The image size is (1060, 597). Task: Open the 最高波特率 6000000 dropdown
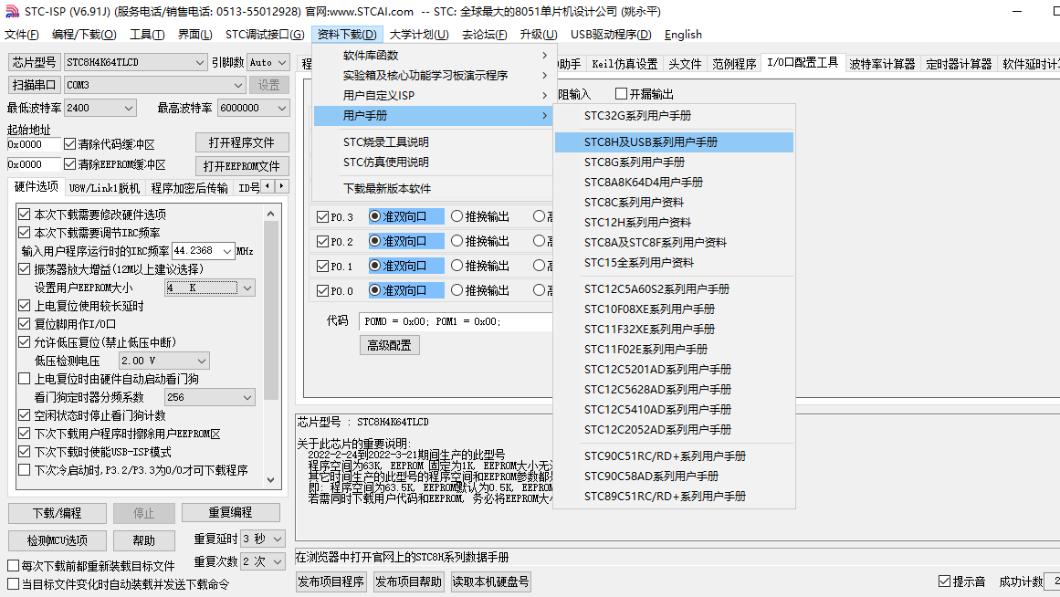click(254, 109)
